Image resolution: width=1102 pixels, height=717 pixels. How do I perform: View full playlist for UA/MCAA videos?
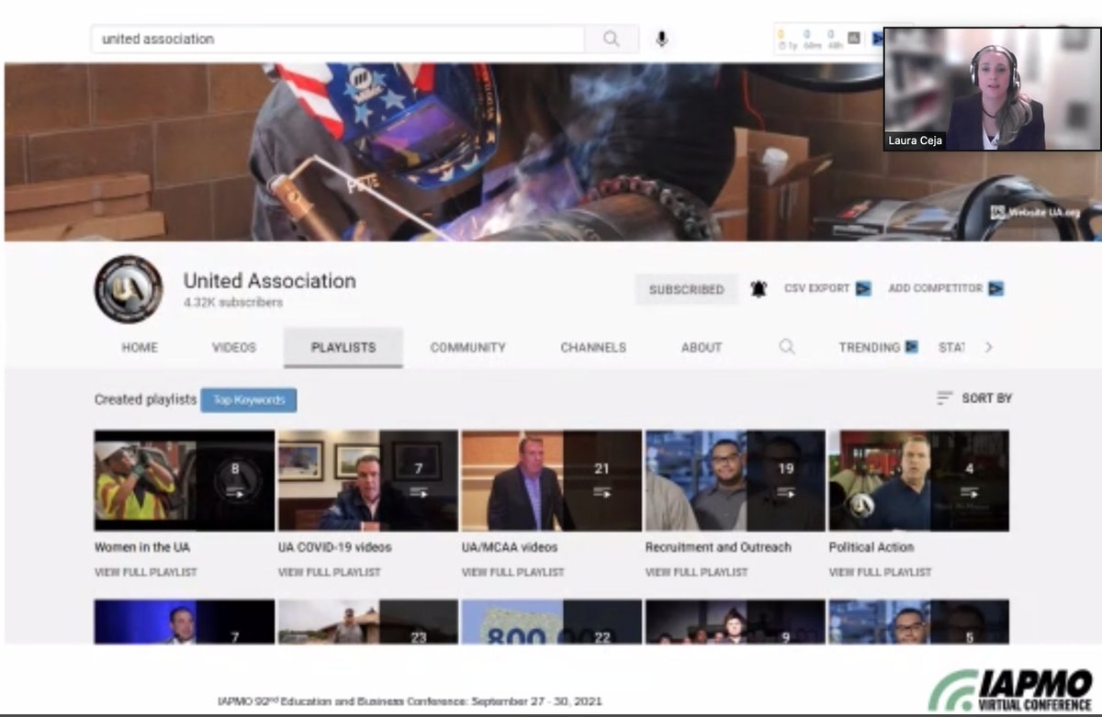pos(513,572)
